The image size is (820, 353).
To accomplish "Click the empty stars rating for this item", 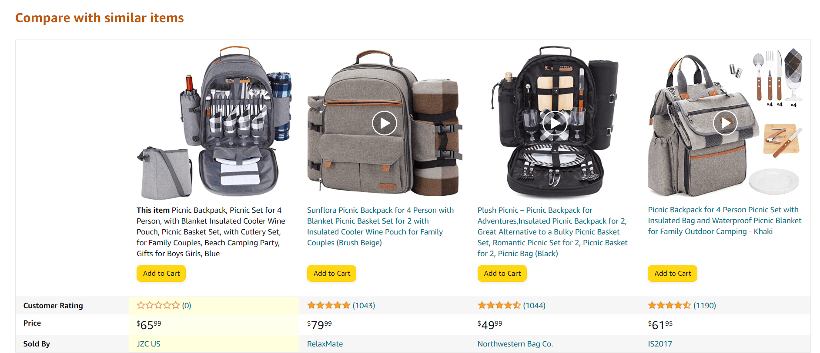I will (158, 305).
